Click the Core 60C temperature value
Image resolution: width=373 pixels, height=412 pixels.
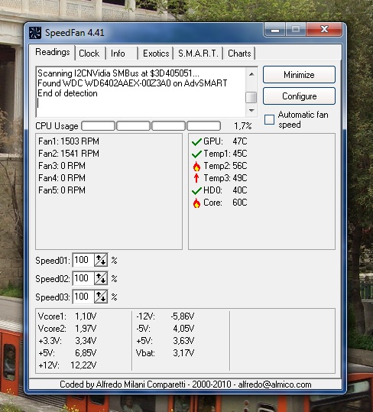pos(240,203)
